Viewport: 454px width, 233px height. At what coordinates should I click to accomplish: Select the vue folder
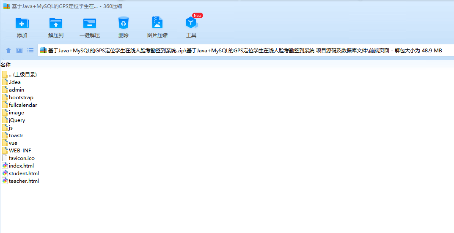[x=10, y=143]
